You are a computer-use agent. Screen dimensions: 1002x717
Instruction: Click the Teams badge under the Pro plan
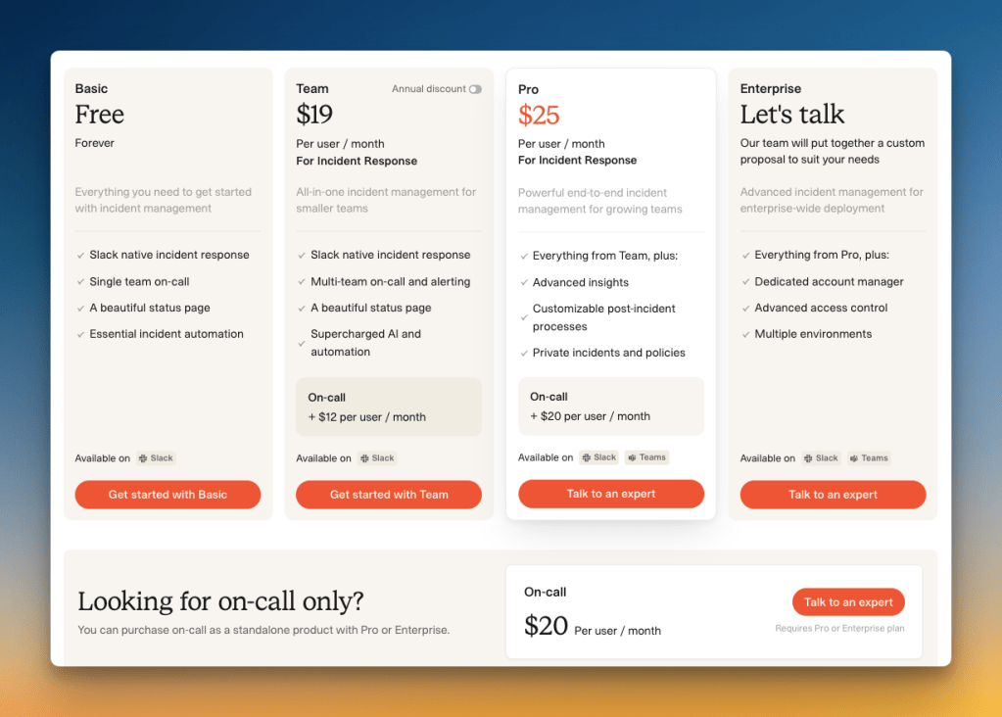[646, 456]
